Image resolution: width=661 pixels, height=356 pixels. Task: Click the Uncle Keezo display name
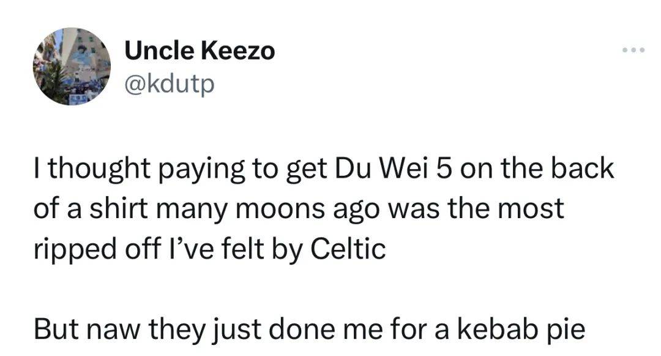pyautogui.click(x=200, y=51)
